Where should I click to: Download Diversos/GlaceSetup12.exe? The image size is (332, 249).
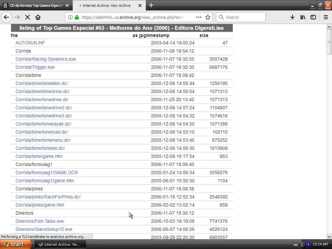(x=44, y=229)
